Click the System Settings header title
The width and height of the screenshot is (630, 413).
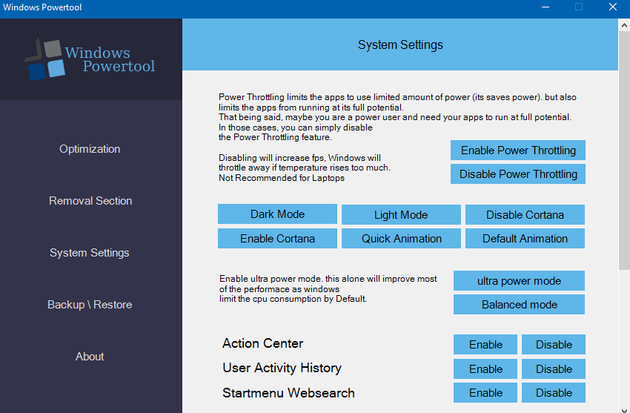[x=400, y=44]
